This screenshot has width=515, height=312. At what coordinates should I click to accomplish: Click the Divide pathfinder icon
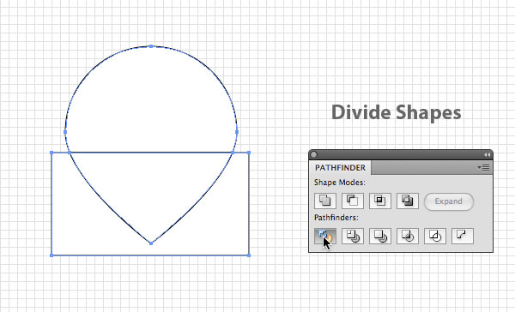325,236
